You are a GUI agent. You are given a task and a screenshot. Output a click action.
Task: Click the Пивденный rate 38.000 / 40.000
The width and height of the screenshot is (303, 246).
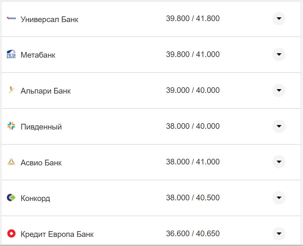tap(193, 126)
